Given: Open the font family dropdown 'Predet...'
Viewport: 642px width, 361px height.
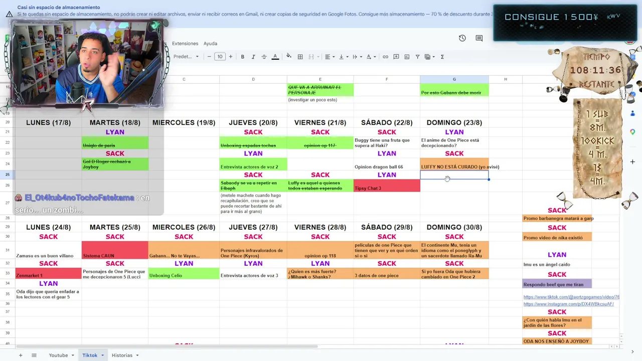Looking at the screenshot, I should click(x=186, y=57).
